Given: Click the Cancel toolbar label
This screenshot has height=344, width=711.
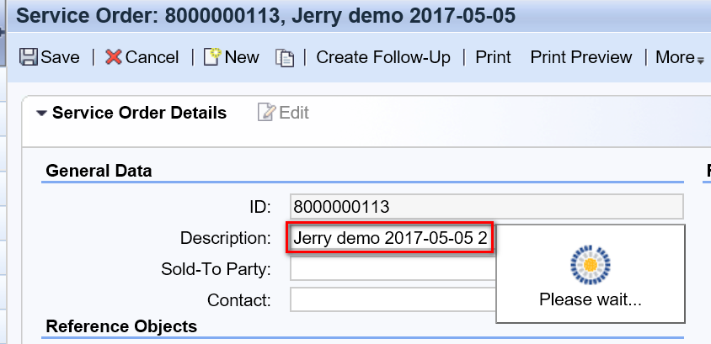Looking at the screenshot, I should [152, 57].
